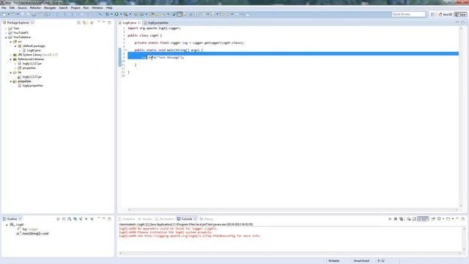This screenshot has width=469, height=264.
Task: Collapse the Referenced Libraries node
Action: click(x=11, y=59)
